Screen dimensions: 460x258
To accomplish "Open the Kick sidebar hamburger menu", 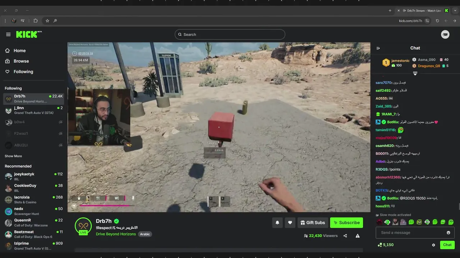I will (x=8, y=34).
